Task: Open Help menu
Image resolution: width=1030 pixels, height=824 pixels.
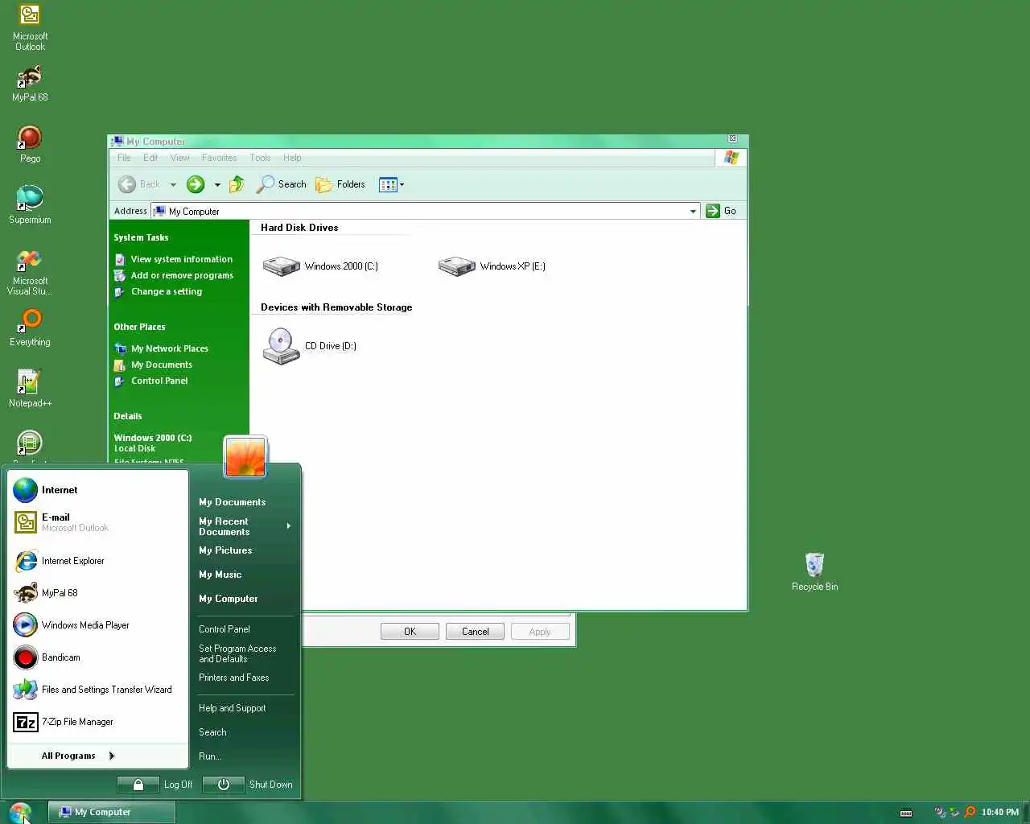Action: point(292,158)
